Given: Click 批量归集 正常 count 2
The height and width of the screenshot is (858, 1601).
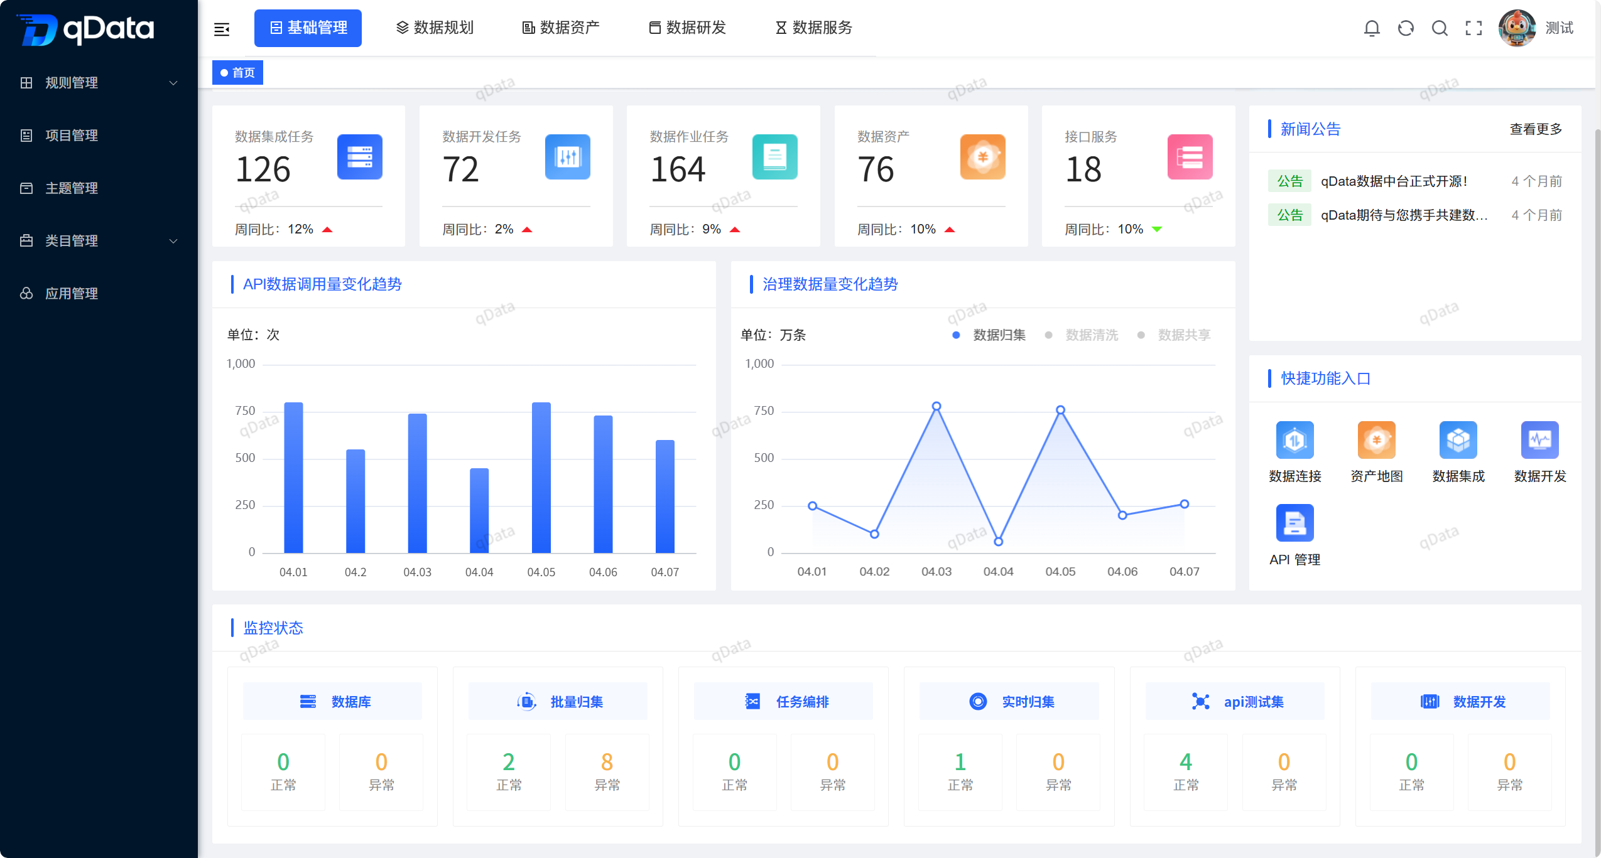Looking at the screenshot, I should 509,762.
